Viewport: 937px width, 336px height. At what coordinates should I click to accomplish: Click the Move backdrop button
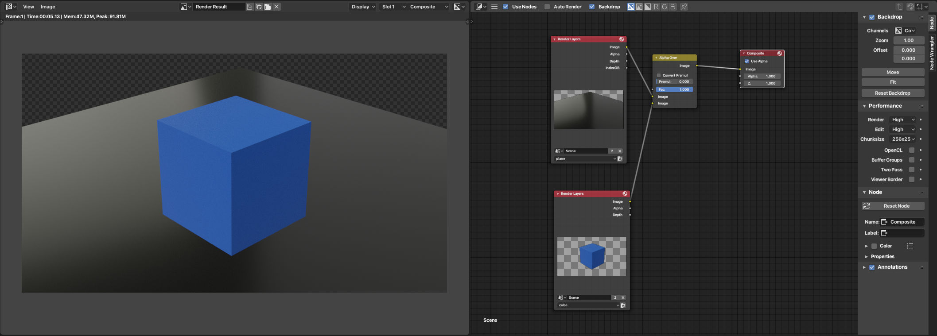[x=893, y=72]
